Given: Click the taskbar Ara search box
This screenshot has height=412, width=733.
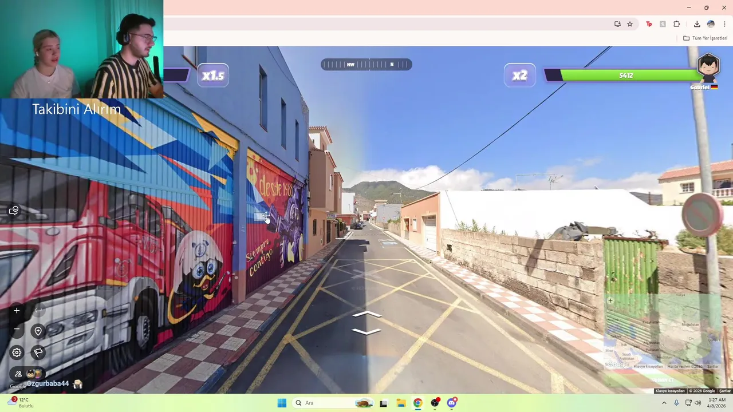Looking at the screenshot, I should pyautogui.click(x=334, y=403).
